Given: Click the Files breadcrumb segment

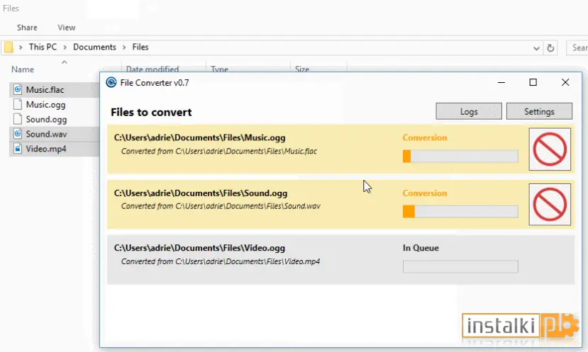Looking at the screenshot, I should tap(140, 47).
